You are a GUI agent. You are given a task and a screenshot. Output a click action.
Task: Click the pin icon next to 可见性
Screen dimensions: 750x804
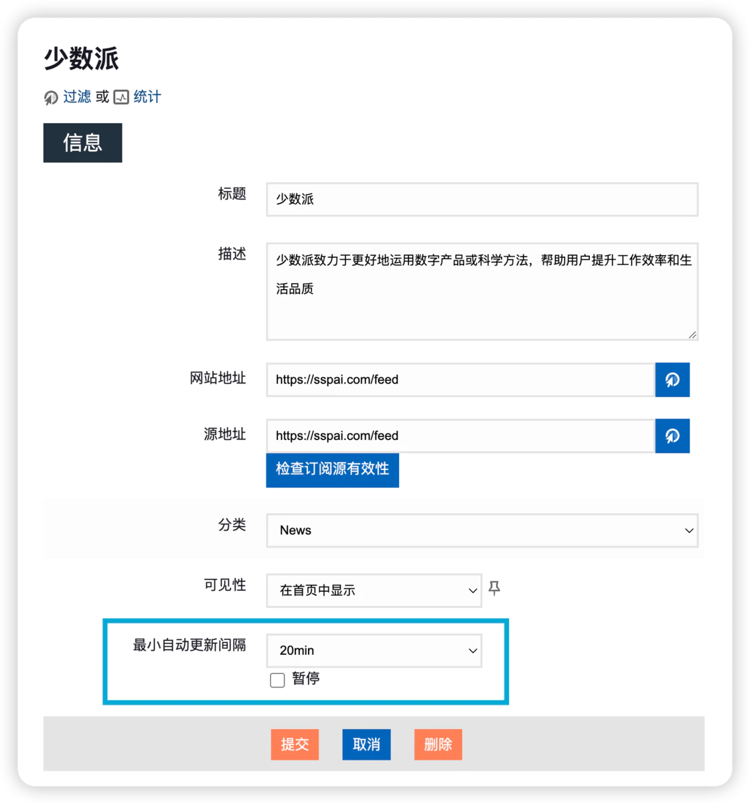pyautogui.click(x=494, y=588)
